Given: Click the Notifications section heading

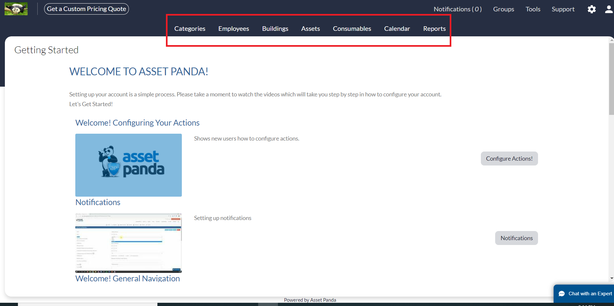Looking at the screenshot, I should (x=98, y=202).
